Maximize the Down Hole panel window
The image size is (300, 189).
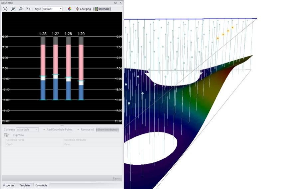pyautogui.click(x=116, y=3)
